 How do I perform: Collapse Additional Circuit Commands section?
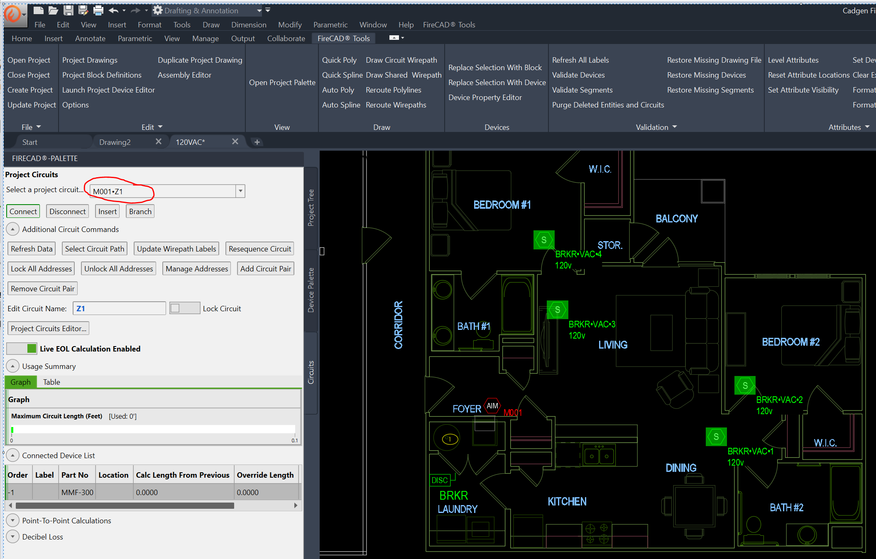13,229
